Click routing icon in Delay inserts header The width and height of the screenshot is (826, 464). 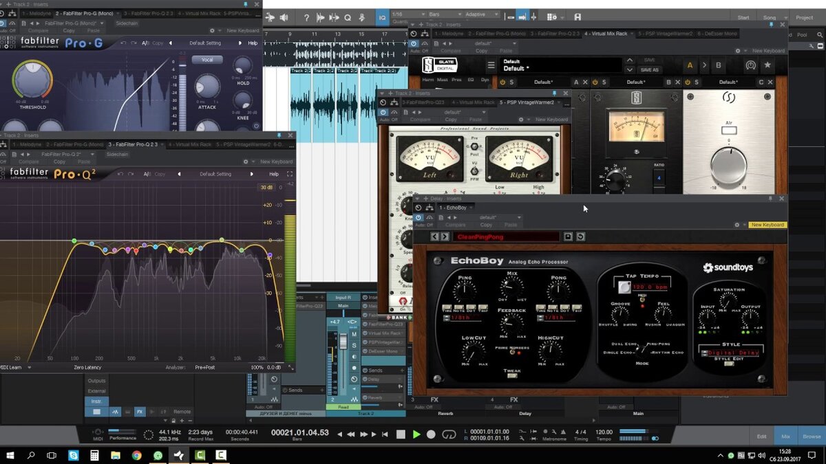(430, 207)
